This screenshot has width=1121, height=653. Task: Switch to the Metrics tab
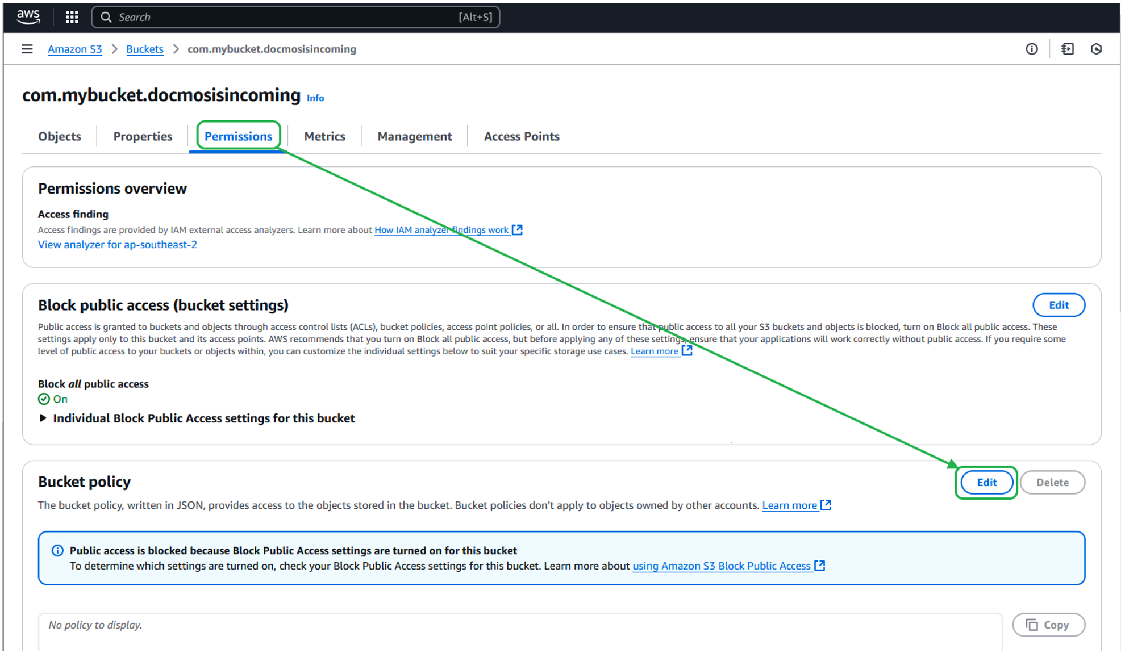(324, 136)
